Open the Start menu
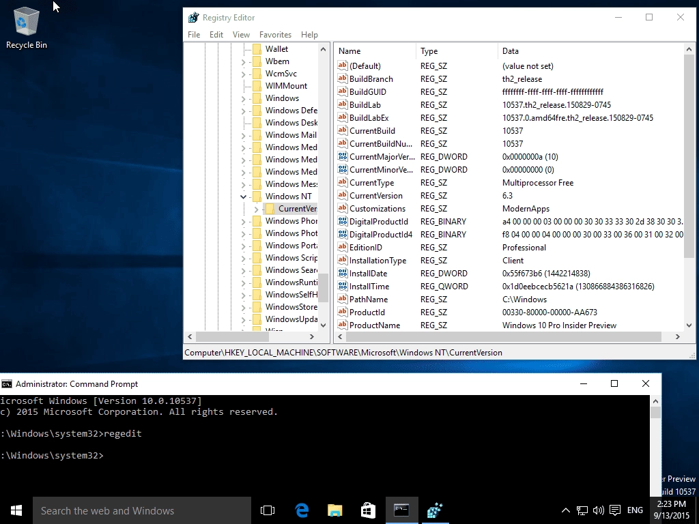This screenshot has width=699, height=524. coord(16,510)
